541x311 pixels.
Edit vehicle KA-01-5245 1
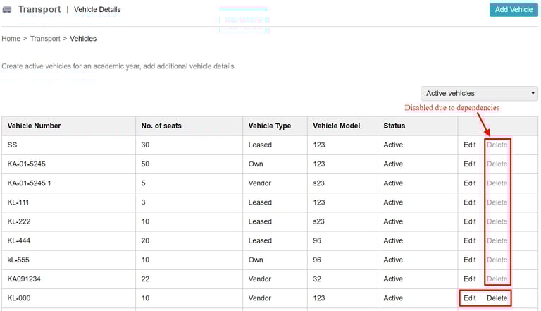[x=470, y=183]
